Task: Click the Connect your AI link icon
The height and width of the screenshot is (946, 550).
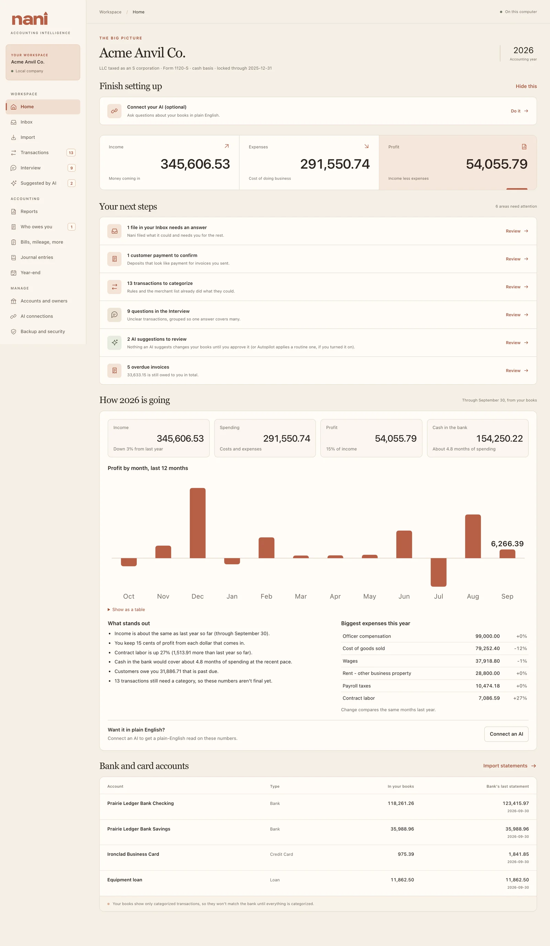Action: [x=114, y=111]
